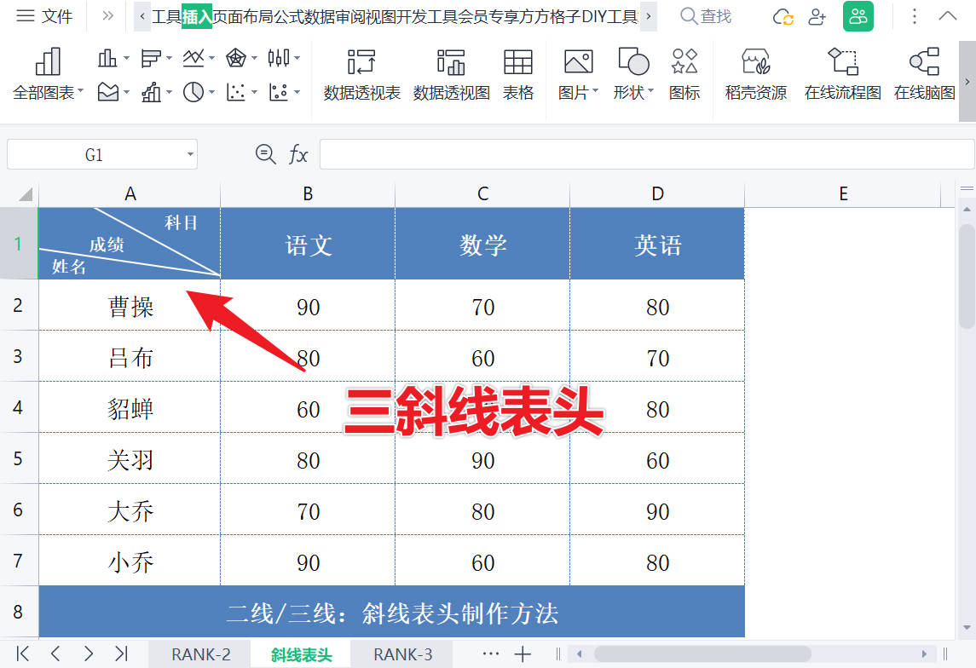The height and width of the screenshot is (668, 976).
Task: Collapse the ribbon with the up chevron
Action: tap(947, 15)
